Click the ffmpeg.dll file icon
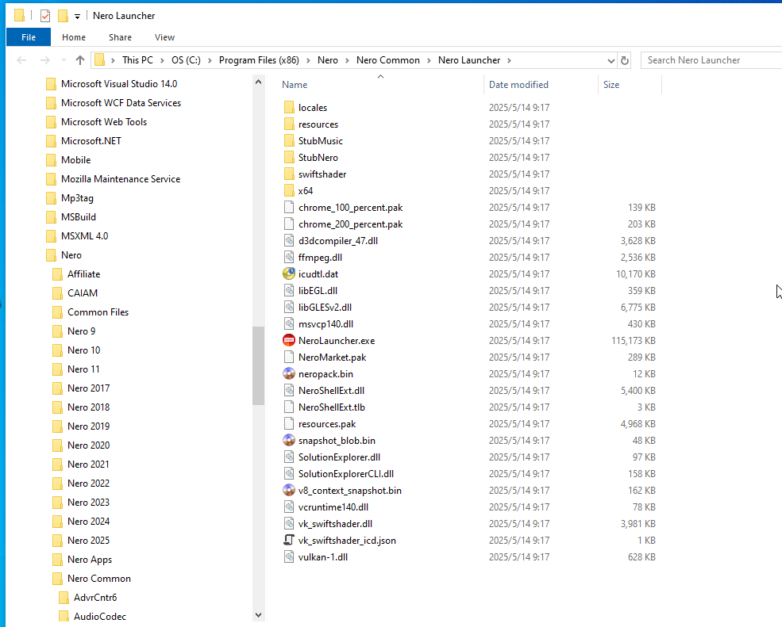This screenshot has height=627, width=782. point(289,258)
